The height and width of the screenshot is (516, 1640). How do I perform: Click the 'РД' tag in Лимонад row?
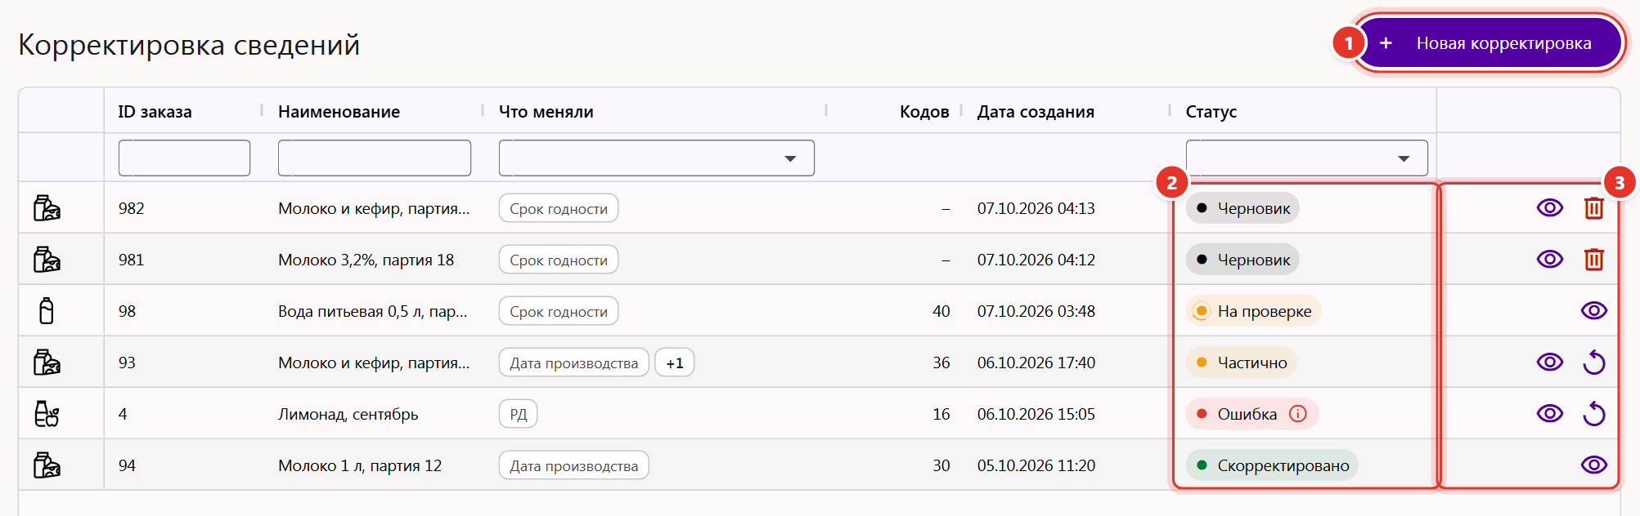point(519,414)
